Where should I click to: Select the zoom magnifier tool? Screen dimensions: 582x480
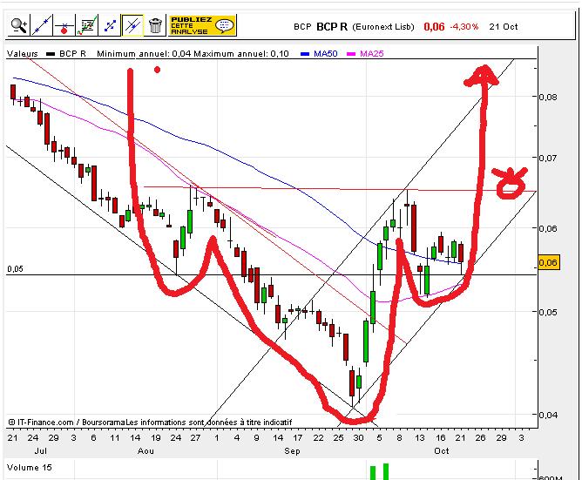point(18,25)
